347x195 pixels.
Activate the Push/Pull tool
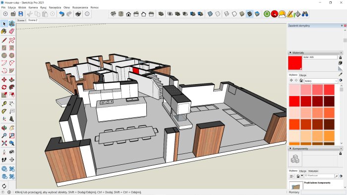tap(12, 80)
